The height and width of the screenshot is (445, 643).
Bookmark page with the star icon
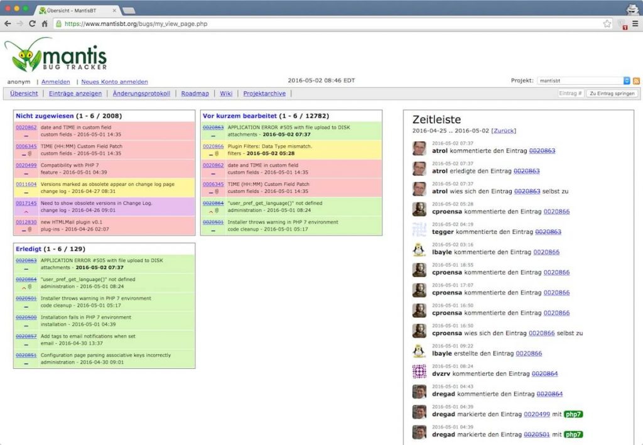[607, 24]
